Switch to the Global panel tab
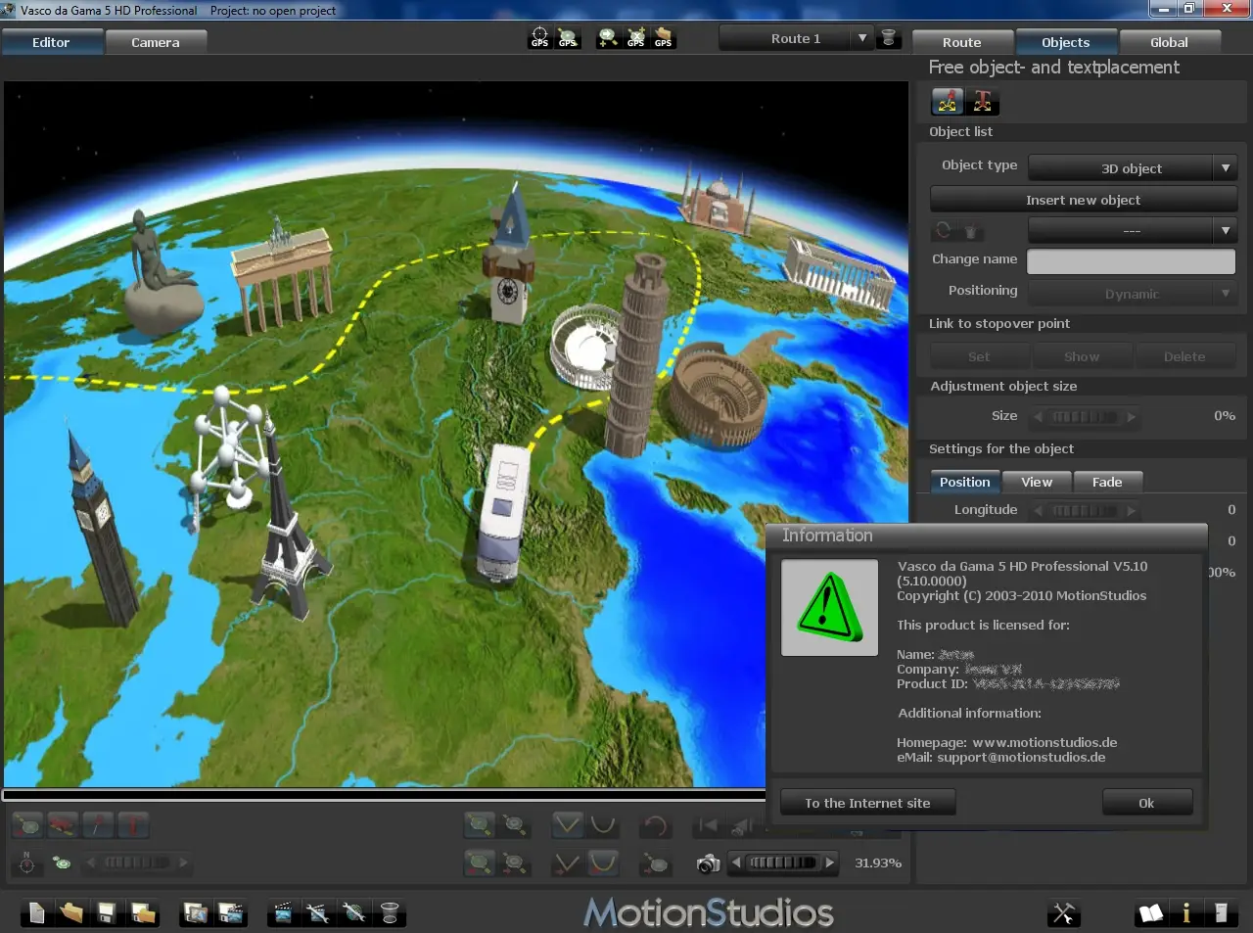 (1169, 42)
